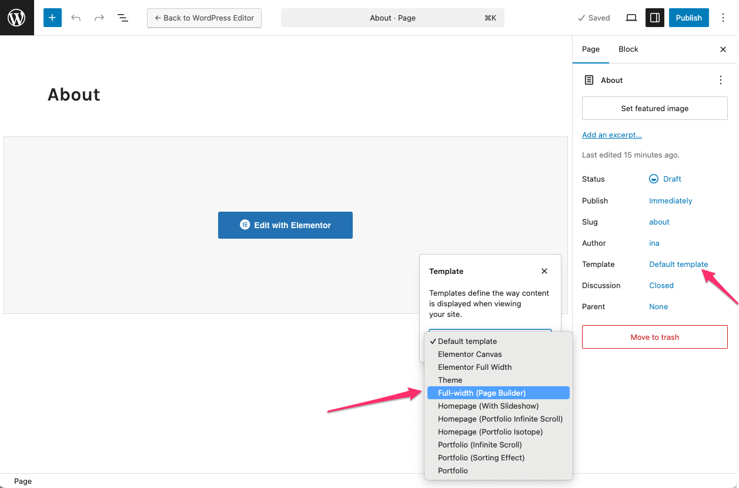Click the About · Page command bar

[392, 18]
